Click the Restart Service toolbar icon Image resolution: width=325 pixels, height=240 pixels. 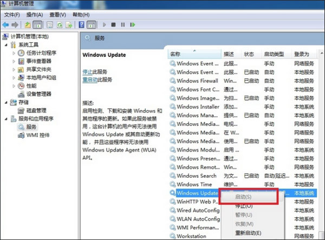coord(133,25)
